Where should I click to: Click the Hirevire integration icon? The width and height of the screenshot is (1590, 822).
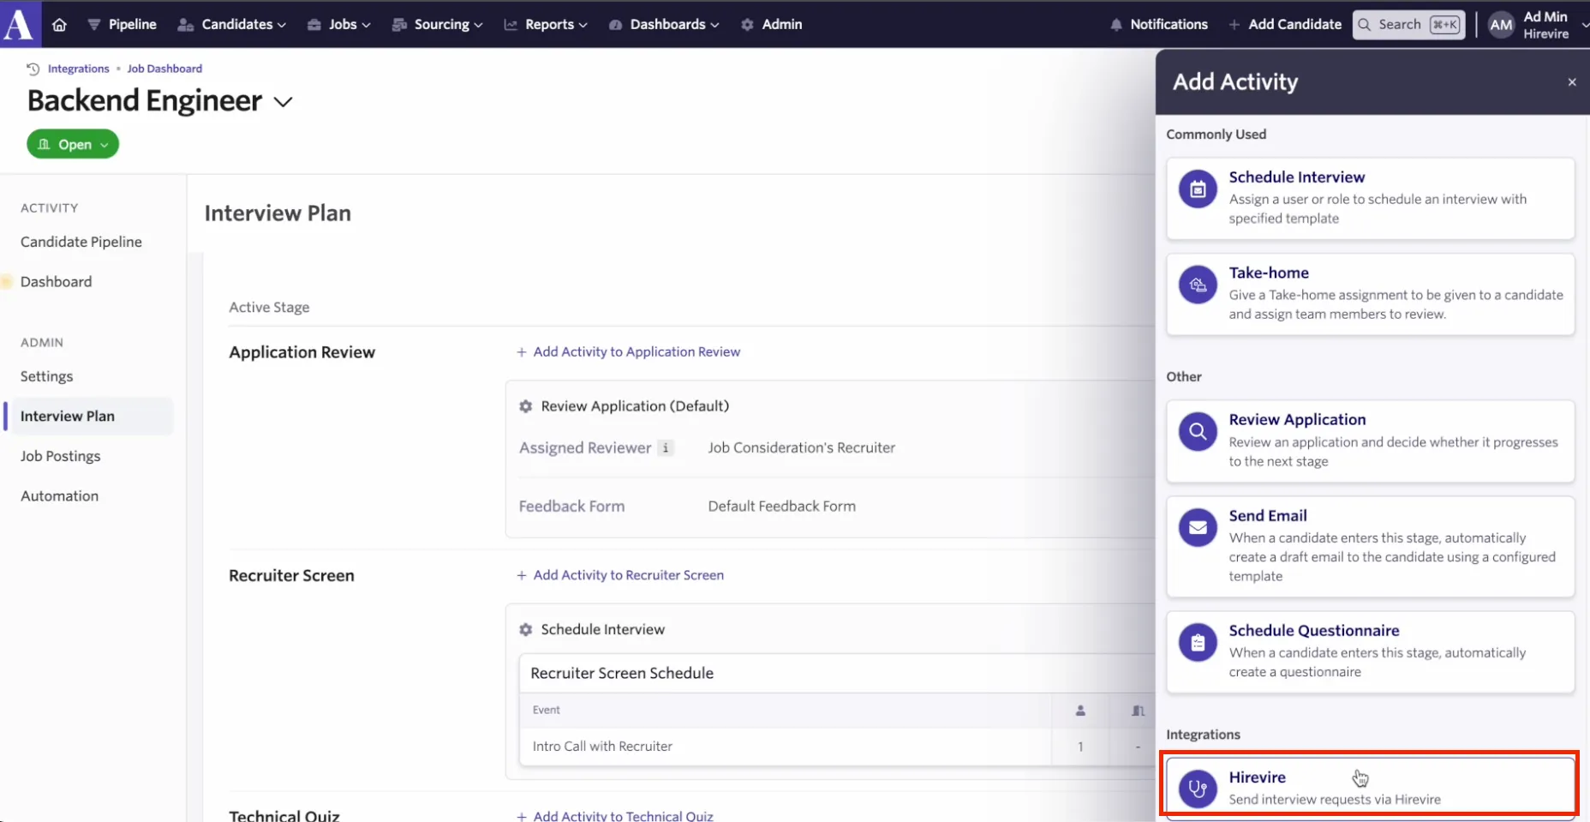coord(1198,789)
